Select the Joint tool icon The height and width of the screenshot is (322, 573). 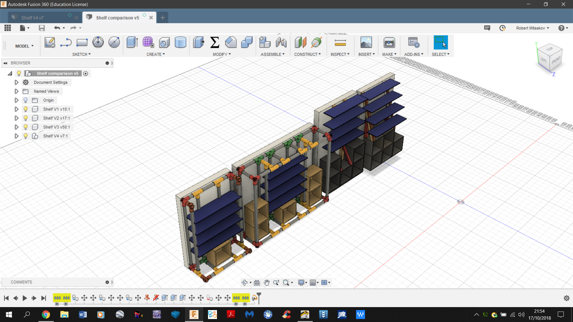tap(281, 42)
